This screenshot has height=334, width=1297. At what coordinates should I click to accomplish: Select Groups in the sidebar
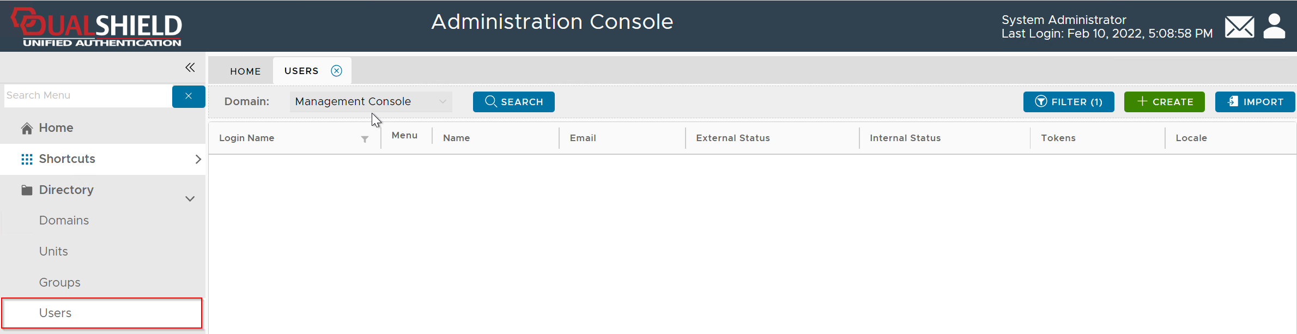click(x=59, y=283)
